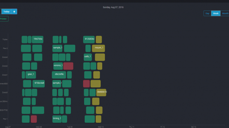Click the Mon 08 axis label

[39, 127]
